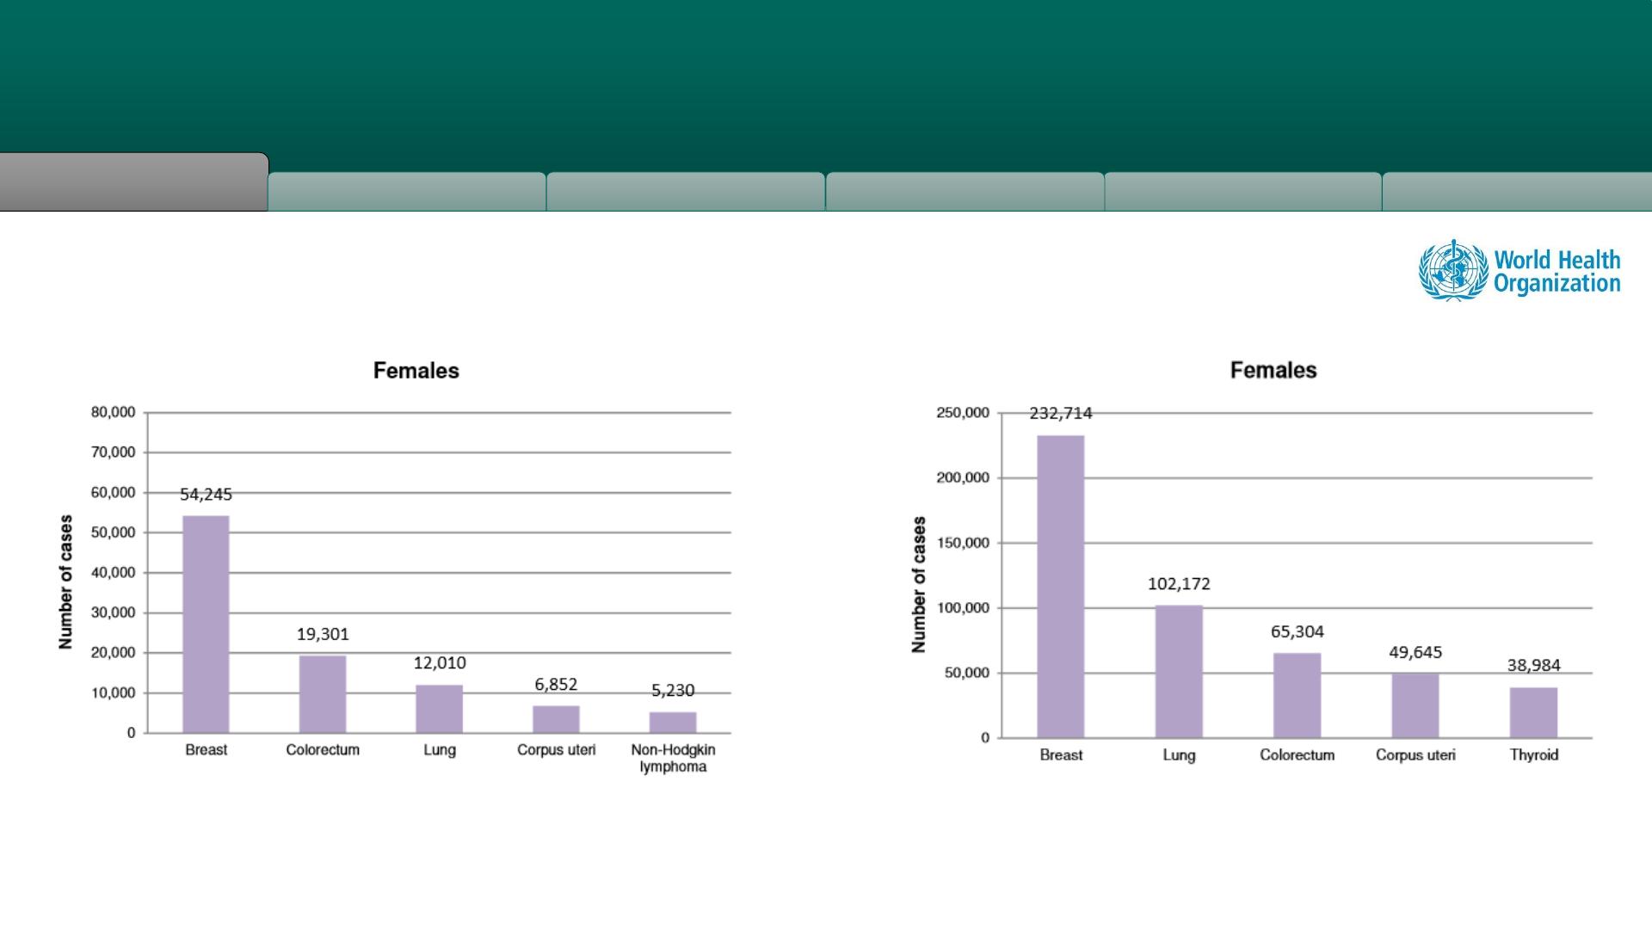This screenshot has height=929, width=1652.
Task: Open the last tab at far right
Action: pyautogui.click(x=1517, y=192)
